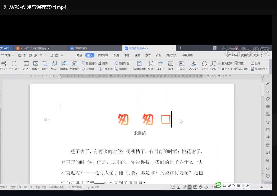Screen dimensions: 277x196
Task: Open the 文件 file menu dropdown
Action: click(7, 55)
